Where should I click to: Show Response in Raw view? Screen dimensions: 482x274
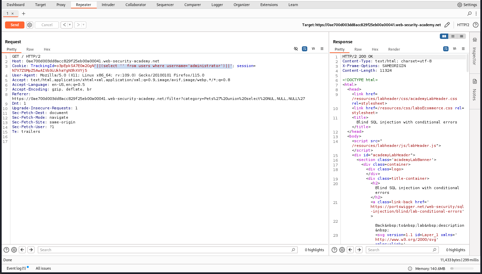tap(358, 49)
